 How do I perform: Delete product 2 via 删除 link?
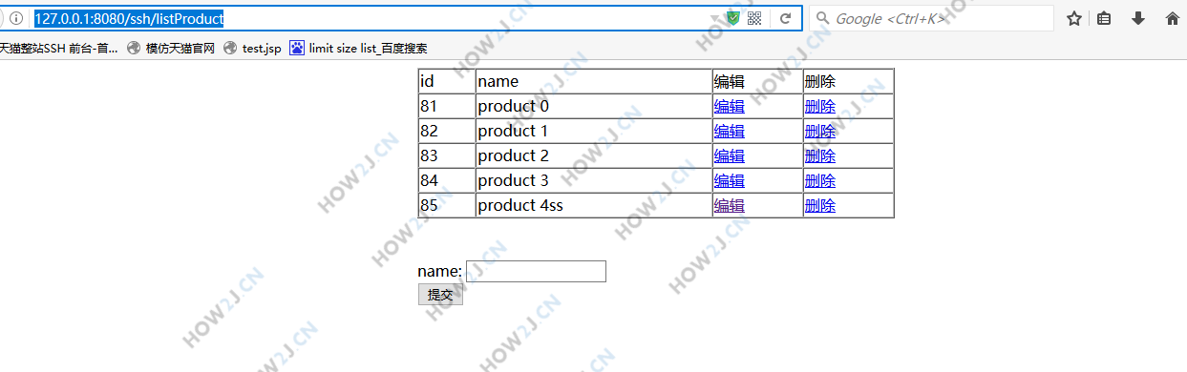[x=820, y=156]
